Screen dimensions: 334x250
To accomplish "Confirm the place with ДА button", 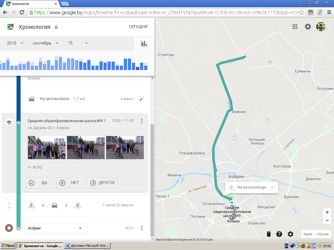I will (40, 183).
